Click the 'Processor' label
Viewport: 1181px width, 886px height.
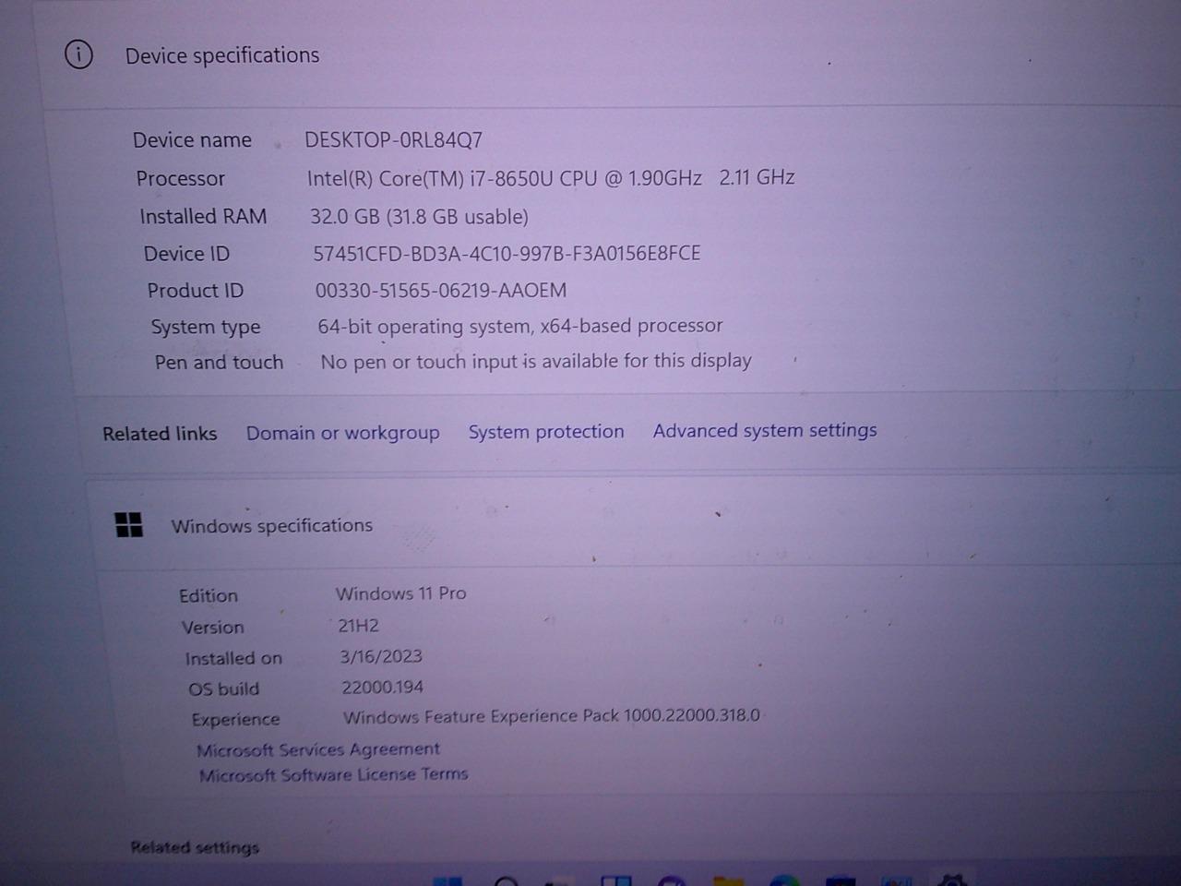pyautogui.click(x=181, y=179)
